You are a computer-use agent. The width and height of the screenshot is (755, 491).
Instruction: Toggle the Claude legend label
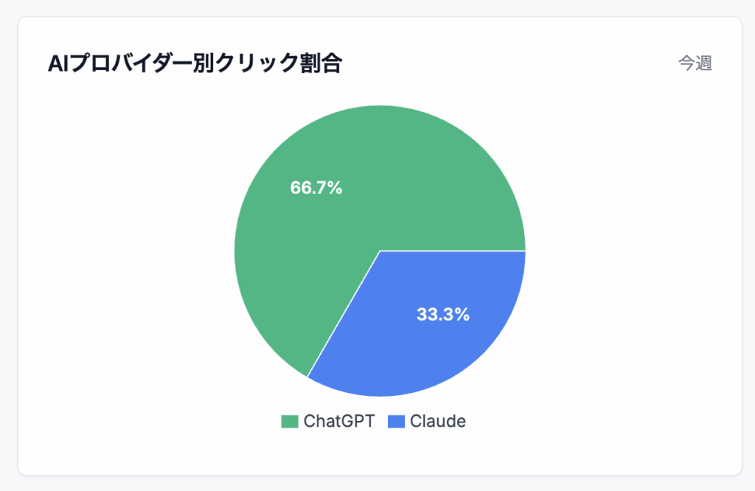pos(438,421)
